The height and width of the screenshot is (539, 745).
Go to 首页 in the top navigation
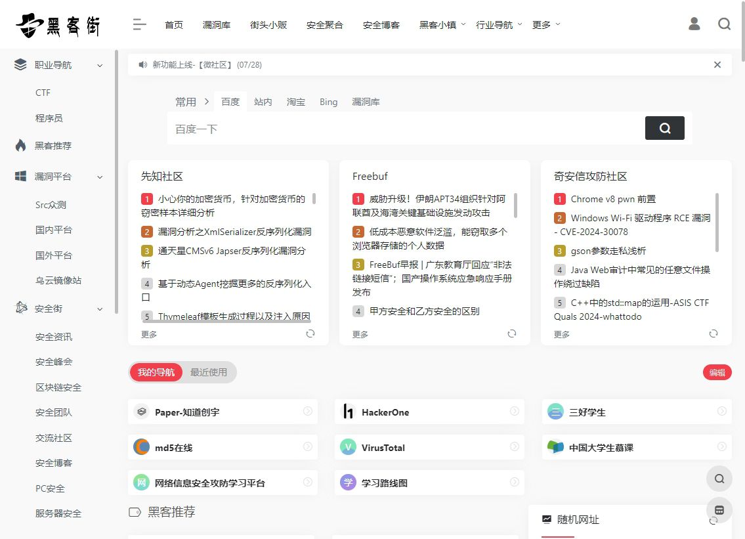174,25
